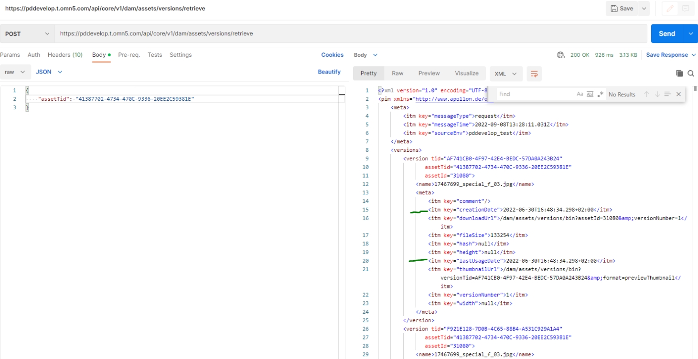The image size is (698, 359).
Task: Toggle whole word match in Find
Action: click(590, 95)
